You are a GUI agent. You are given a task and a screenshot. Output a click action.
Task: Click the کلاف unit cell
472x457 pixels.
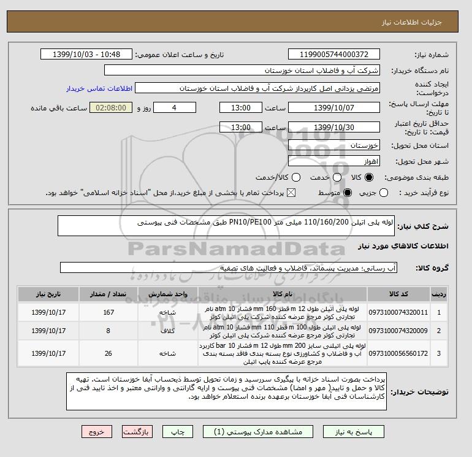click(168, 331)
